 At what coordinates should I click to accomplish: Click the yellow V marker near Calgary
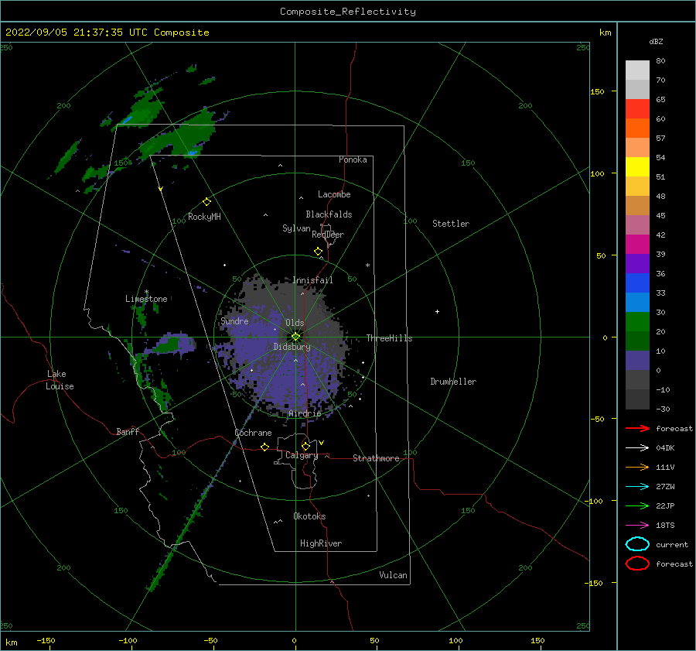pos(322,443)
